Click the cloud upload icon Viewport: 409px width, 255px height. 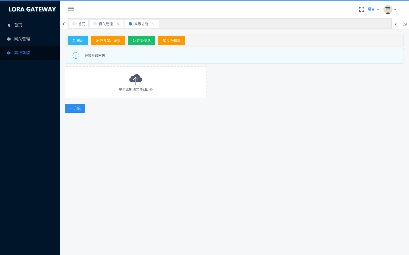coord(136,80)
